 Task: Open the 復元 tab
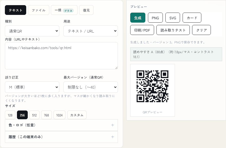(x=86, y=10)
